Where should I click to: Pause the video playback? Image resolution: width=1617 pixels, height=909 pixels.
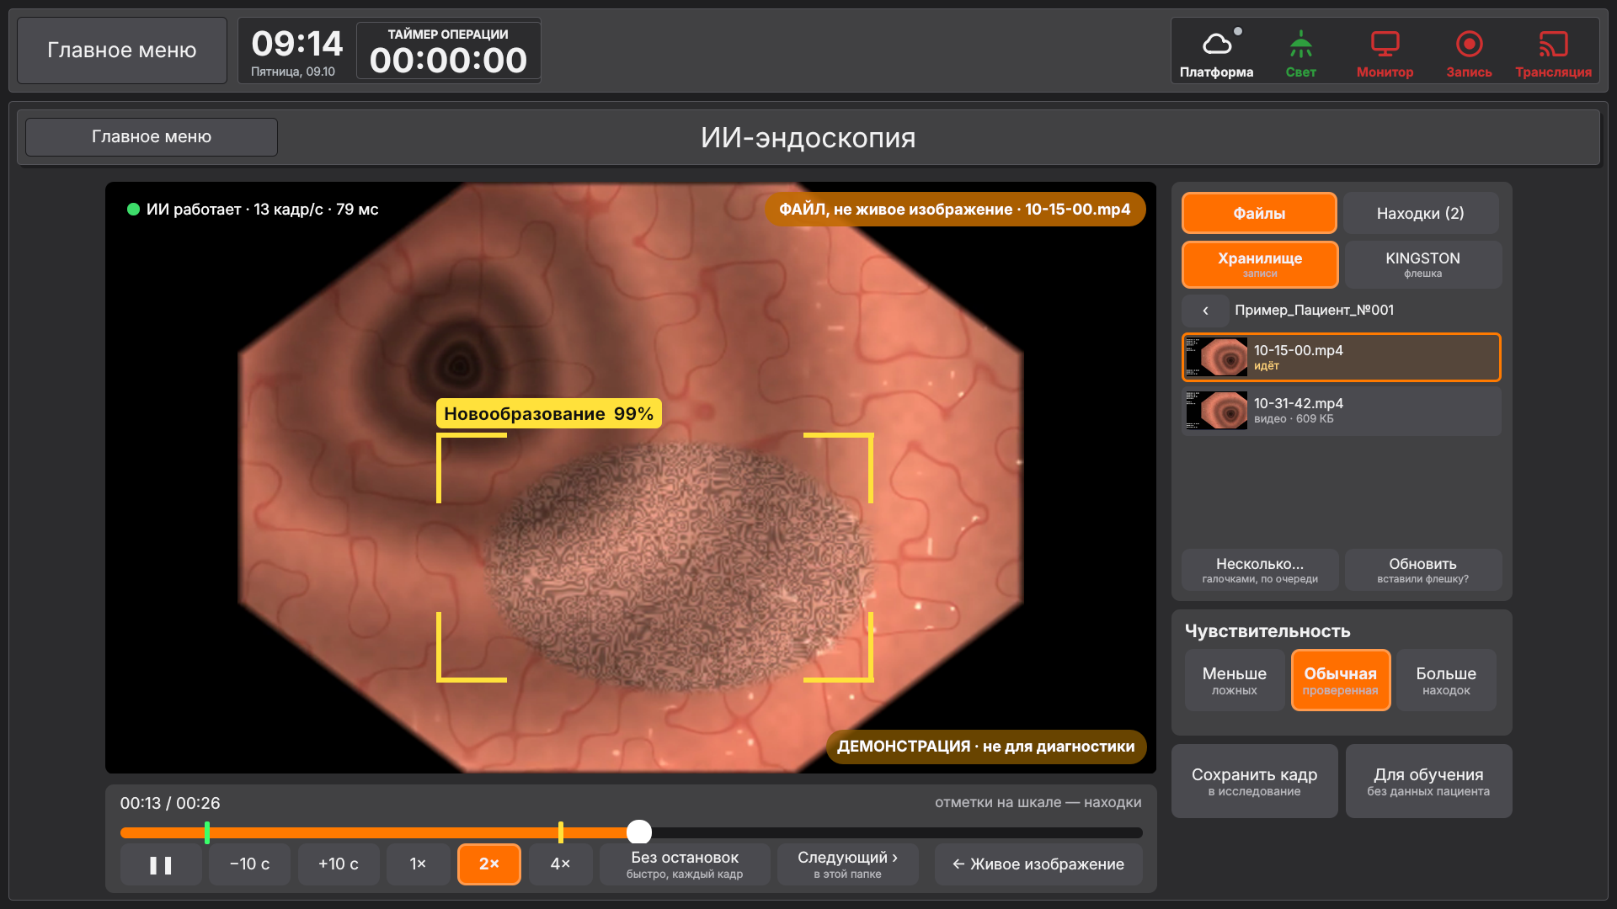161,864
